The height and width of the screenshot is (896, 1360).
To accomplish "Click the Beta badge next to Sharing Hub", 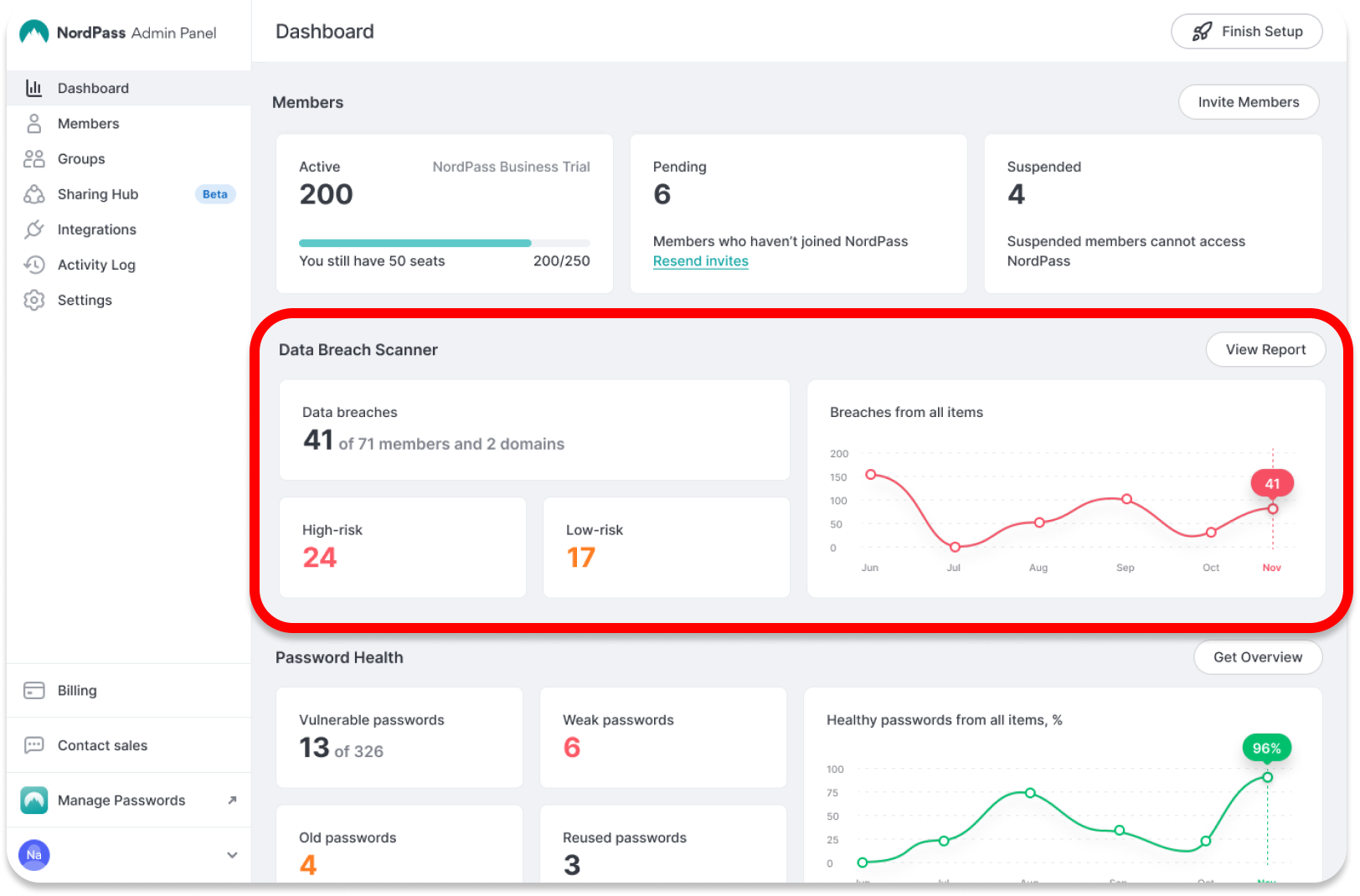I will (215, 194).
